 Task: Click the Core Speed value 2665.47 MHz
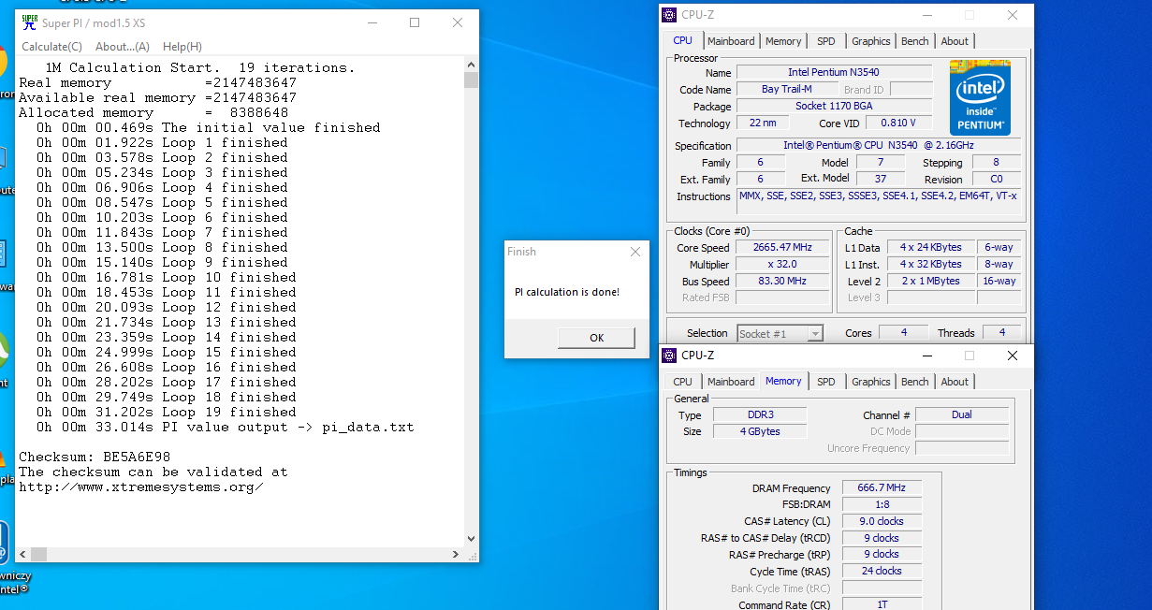click(782, 248)
